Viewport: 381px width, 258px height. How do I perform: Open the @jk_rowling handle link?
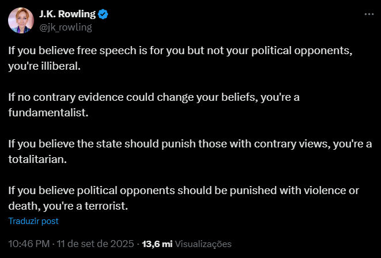point(65,26)
